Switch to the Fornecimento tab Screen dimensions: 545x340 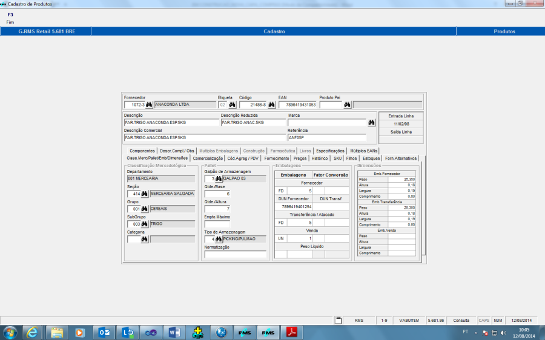(277, 159)
